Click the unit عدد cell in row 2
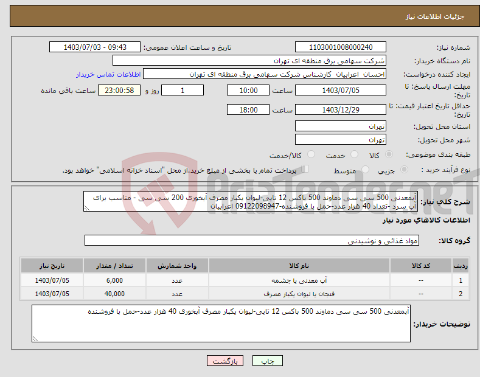Viewport: 480px width, 377px height. pyautogui.click(x=177, y=294)
